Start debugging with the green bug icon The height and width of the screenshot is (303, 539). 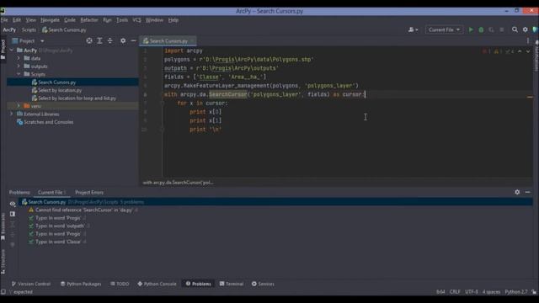coord(481,30)
